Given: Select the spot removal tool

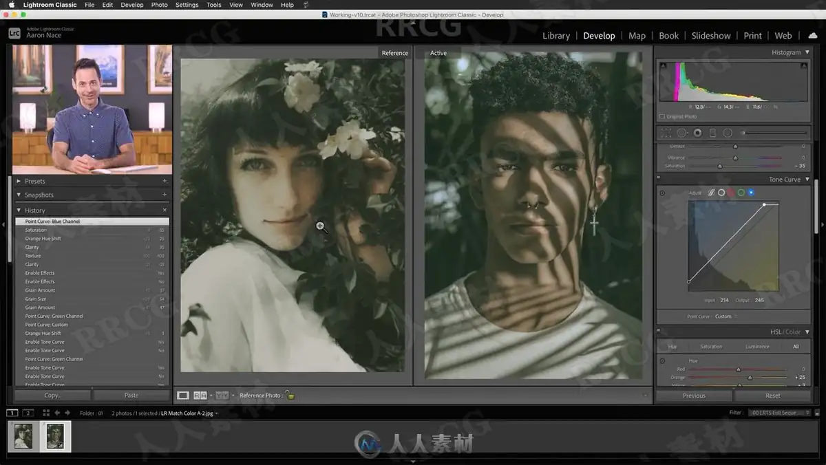Looking at the screenshot, I should tap(682, 133).
